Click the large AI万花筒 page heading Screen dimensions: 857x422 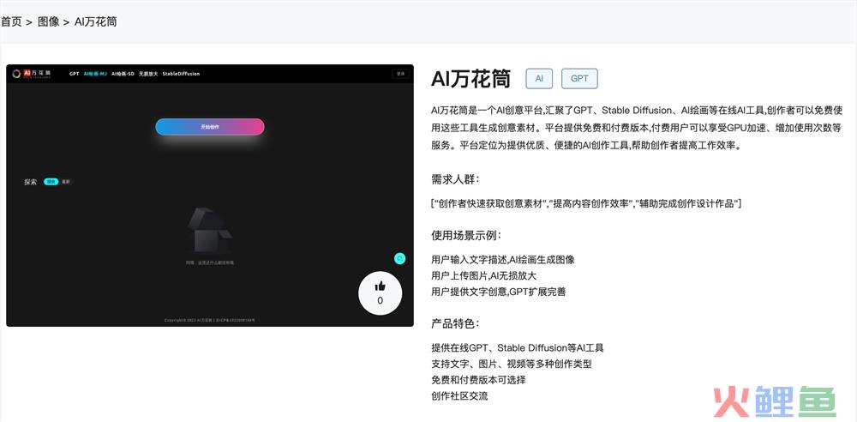[x=470, y=79]
